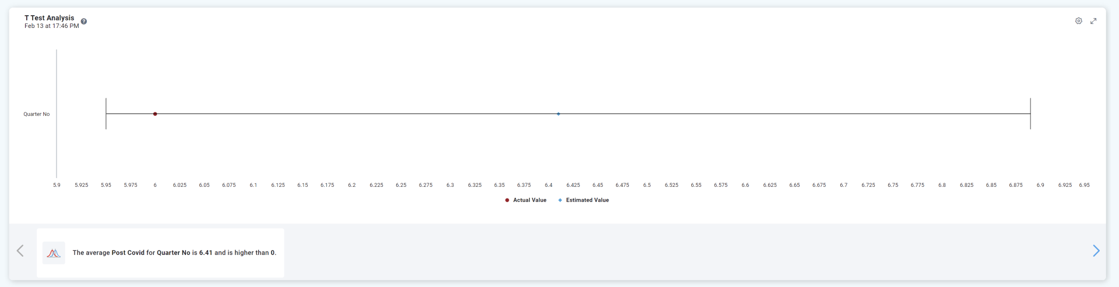1119x287 pixels.
Task: Click the Quarter No y-axis label
Action: point(36,114)
